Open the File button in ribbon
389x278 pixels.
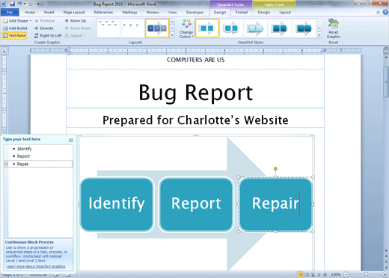tap(10, 12)
